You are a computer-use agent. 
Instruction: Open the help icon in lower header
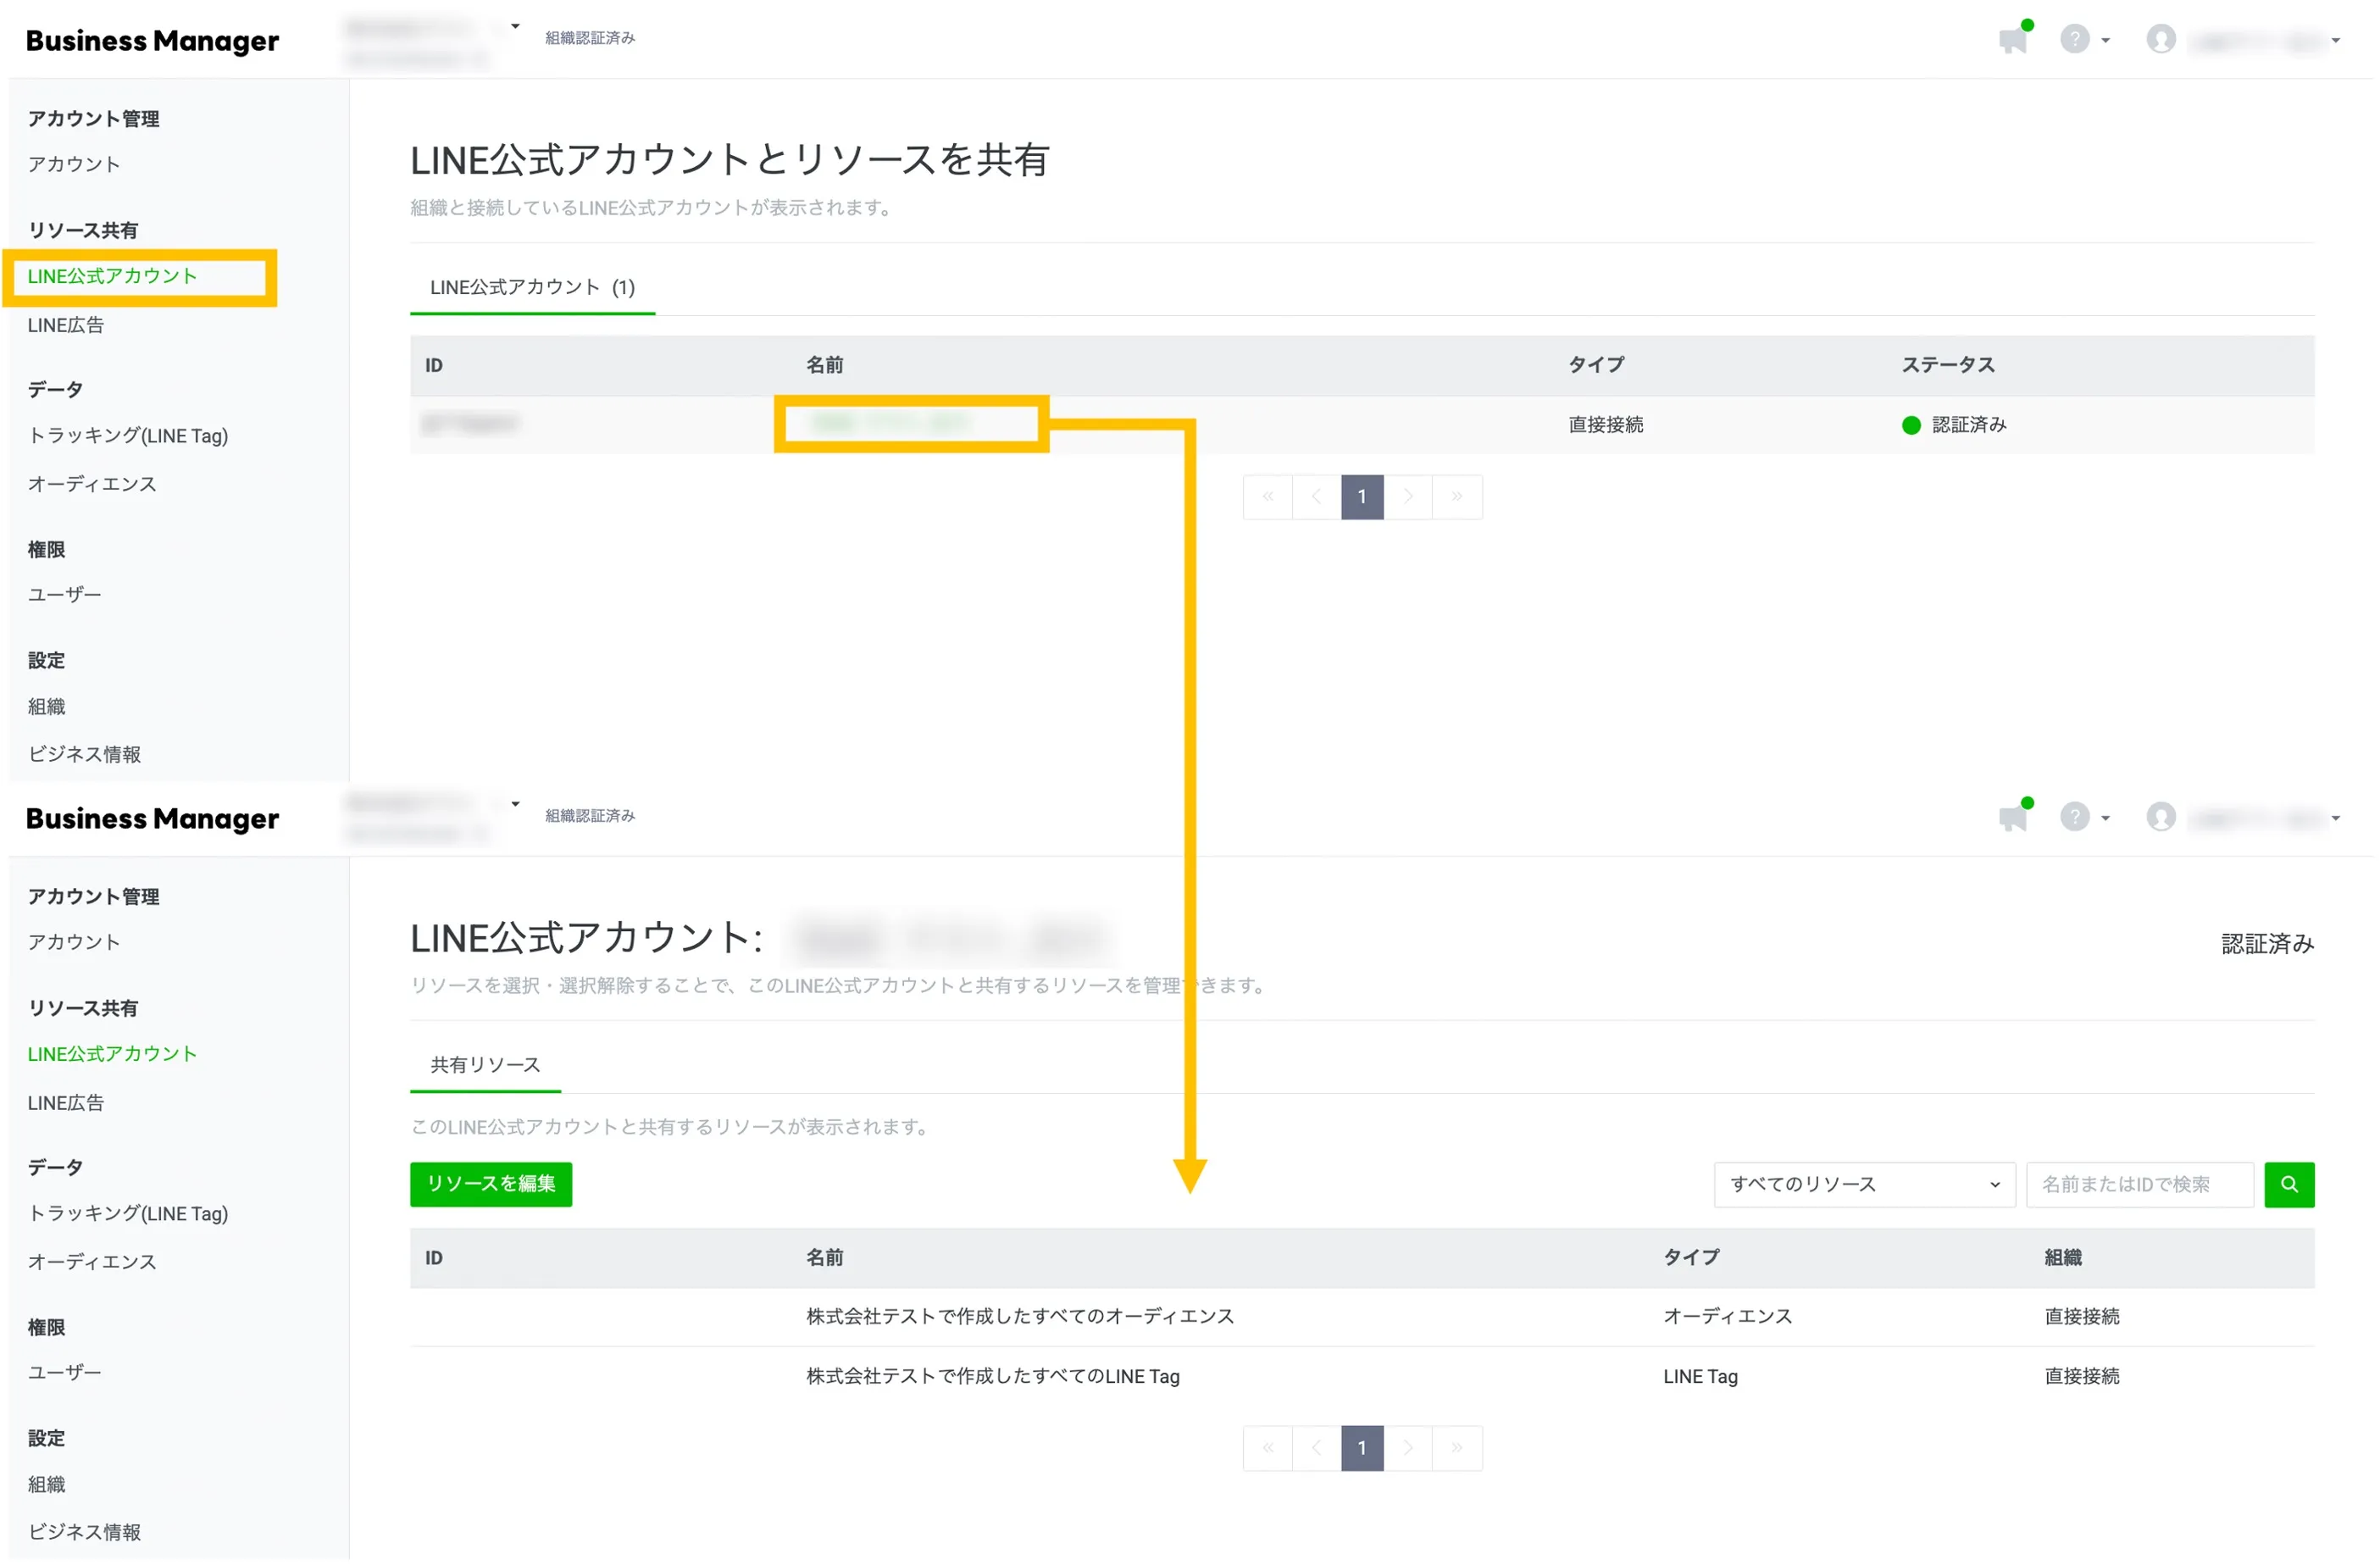[2074, 817]
